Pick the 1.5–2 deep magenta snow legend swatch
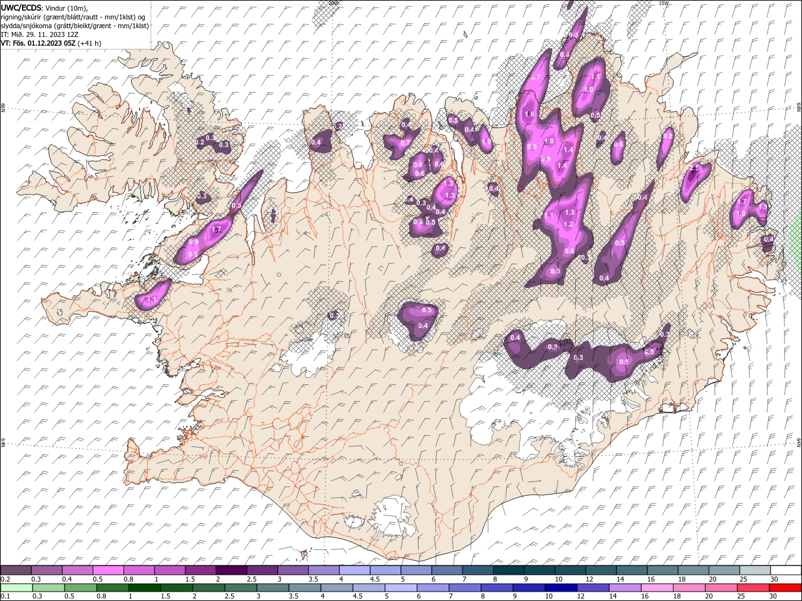The height and width of the screenshot is (601, 802). (200, 570)
